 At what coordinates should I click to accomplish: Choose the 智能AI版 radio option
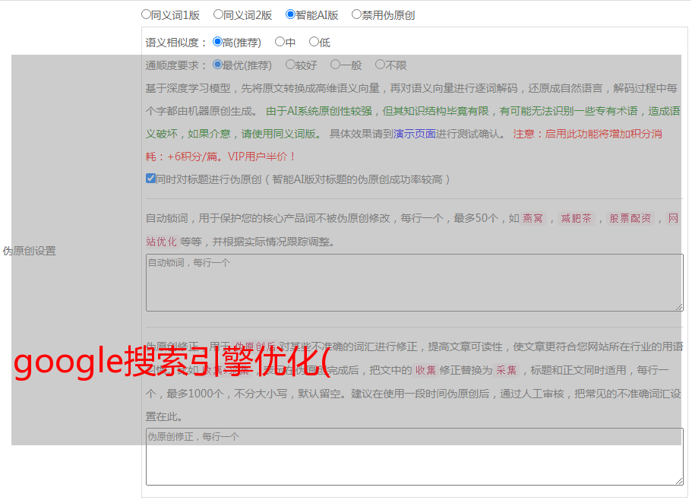click(290, 14)
